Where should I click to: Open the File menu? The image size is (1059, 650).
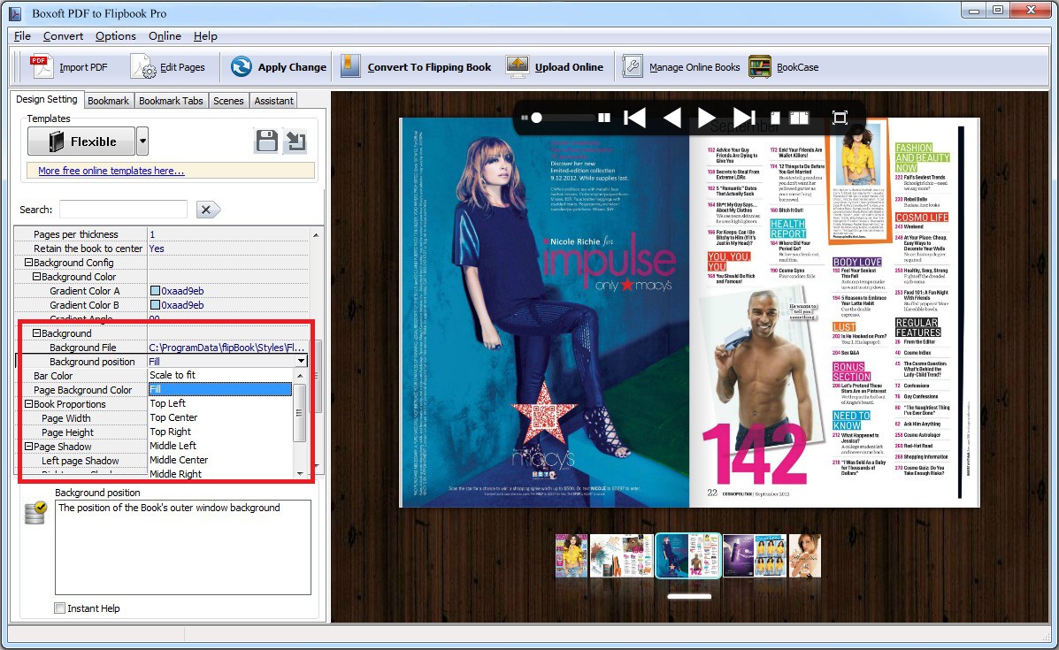(22, 36)
